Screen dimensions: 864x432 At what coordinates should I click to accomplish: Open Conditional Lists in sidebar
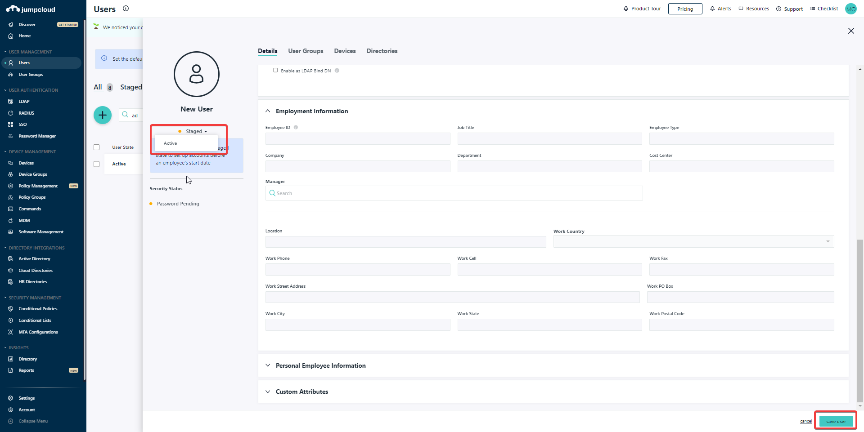click(35, 321)
